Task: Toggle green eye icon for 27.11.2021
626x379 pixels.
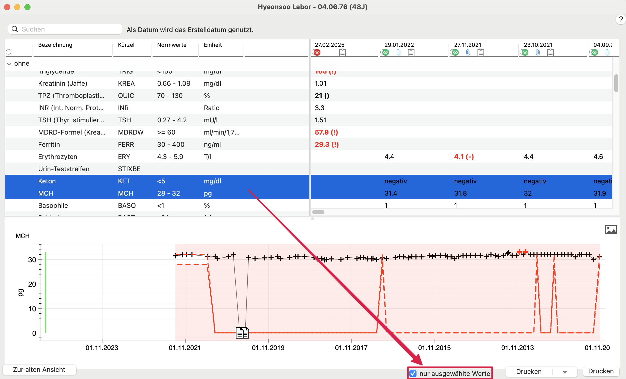Action: tap(455, 52)
